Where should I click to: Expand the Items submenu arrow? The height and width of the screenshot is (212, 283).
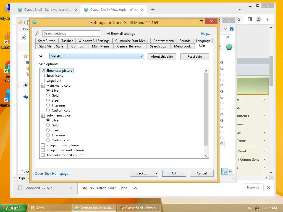264,141
